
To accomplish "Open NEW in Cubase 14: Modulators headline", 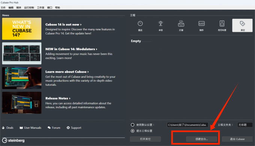I will (x=71, y=49).
